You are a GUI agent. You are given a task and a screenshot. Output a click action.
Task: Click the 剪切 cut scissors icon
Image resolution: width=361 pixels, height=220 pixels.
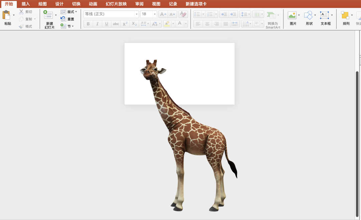tap(21, 12)
